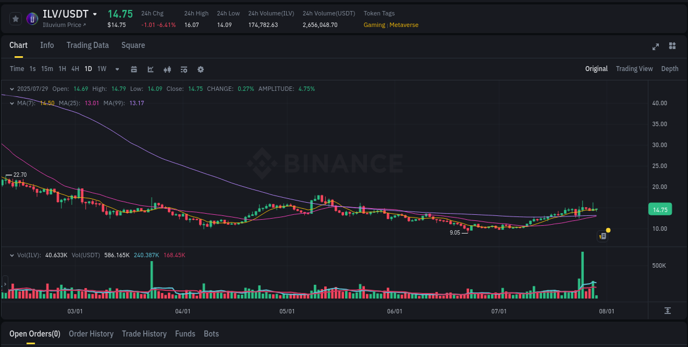Switch to the Trading Data tab

(88, 45)
